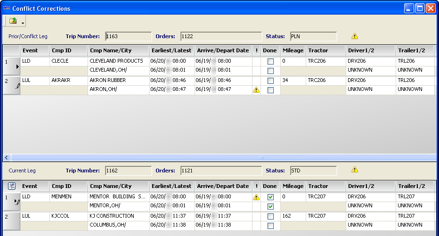Viewport: 439px width, 236px height.
Task: Maximize the Conflict Corrections window
Action: tap(420, 8)
